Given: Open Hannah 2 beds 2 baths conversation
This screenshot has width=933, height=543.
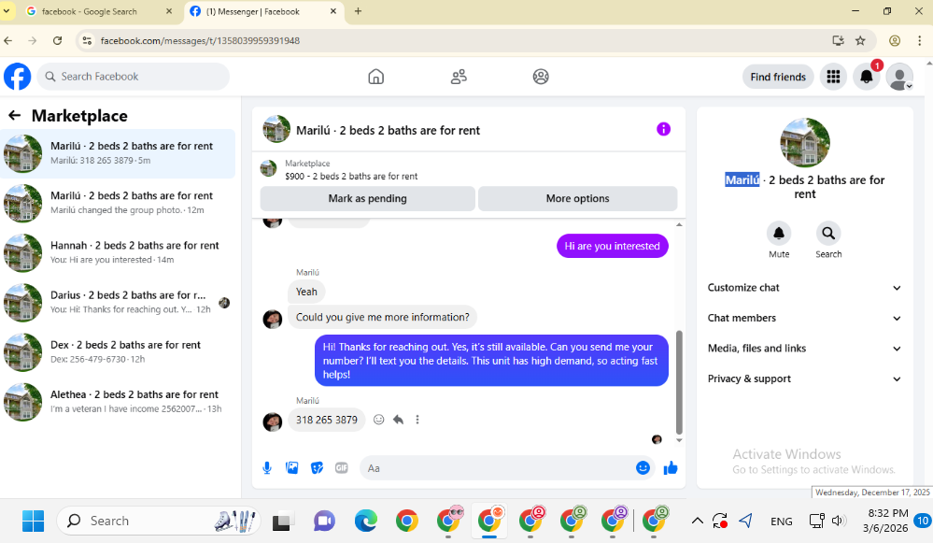Looking at the screenshot, I should tap(118, 252).
